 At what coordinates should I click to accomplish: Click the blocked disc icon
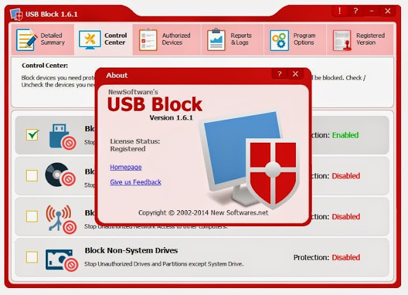click(61, 175)
